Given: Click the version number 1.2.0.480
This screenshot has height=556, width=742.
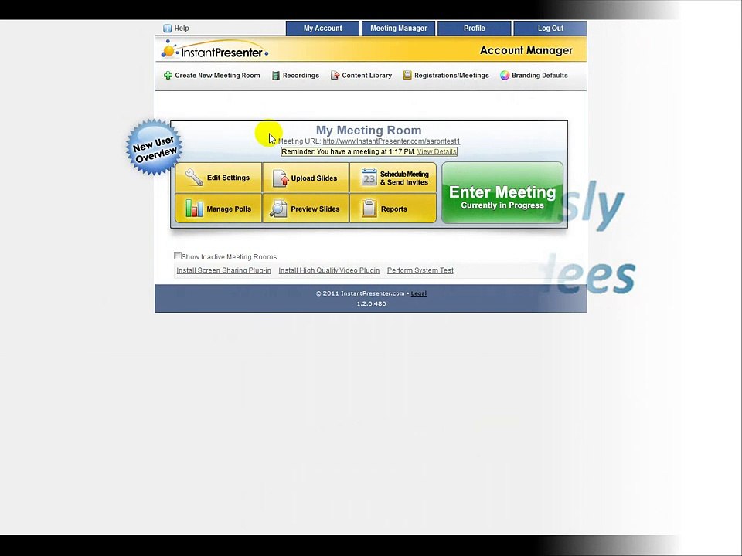Looking at the screenshot, I should tap(372, 304).
